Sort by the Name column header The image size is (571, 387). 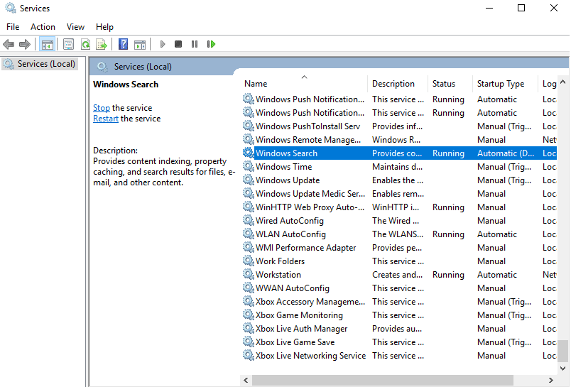[304, 83]
